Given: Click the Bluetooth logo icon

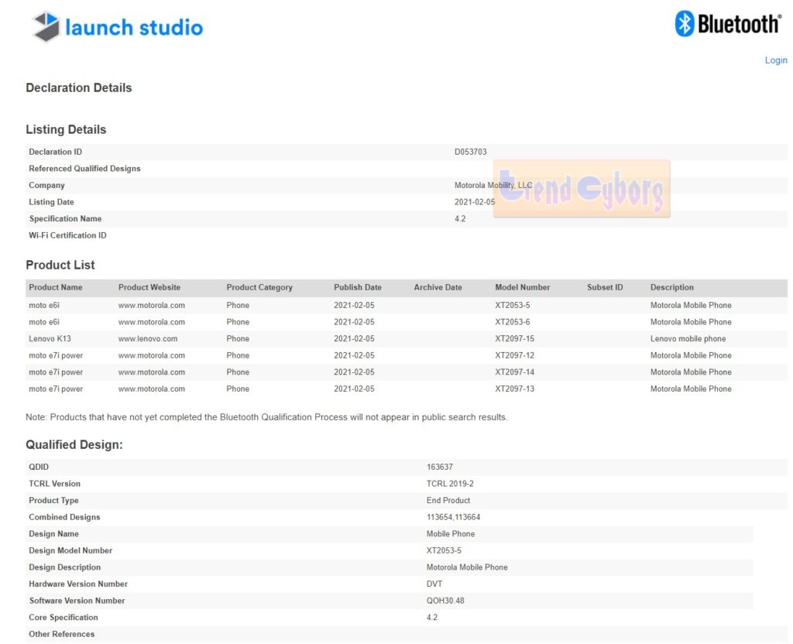Looking at the screenshot, I should [685, 23].
